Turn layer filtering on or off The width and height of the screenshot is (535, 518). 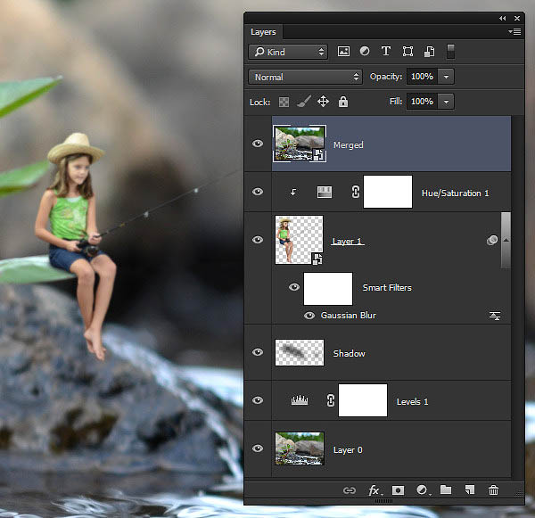click(450, 52)
